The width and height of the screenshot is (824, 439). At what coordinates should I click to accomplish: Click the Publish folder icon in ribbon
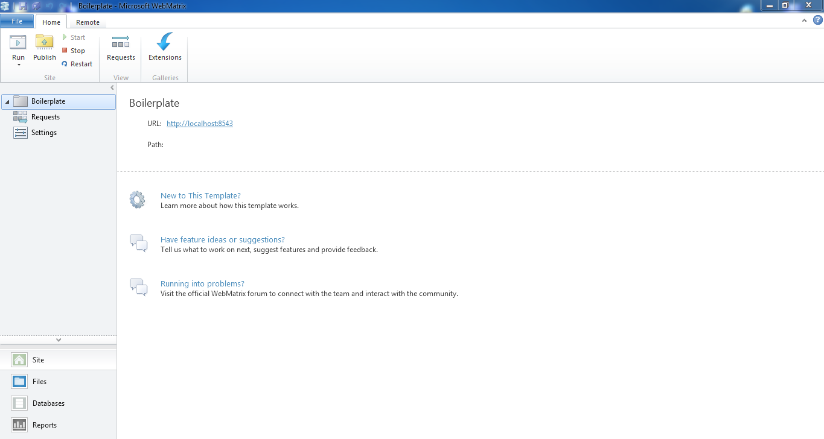pyautogui.click(x=44, y=42)
